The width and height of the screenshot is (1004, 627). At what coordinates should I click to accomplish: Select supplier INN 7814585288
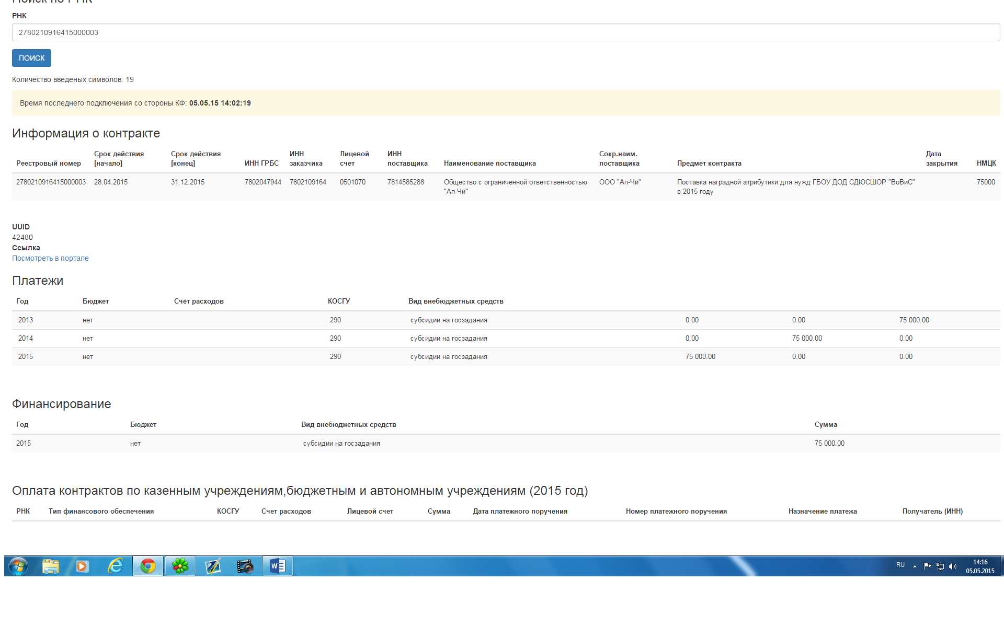pyautogui.click(x=406, y=182)
